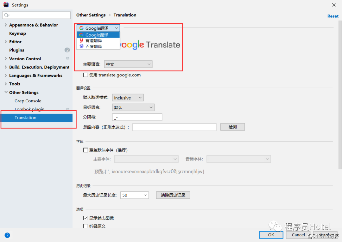Click the 清除历史记录 clear history button
The image size is (342, 242).
pos(173,195)
